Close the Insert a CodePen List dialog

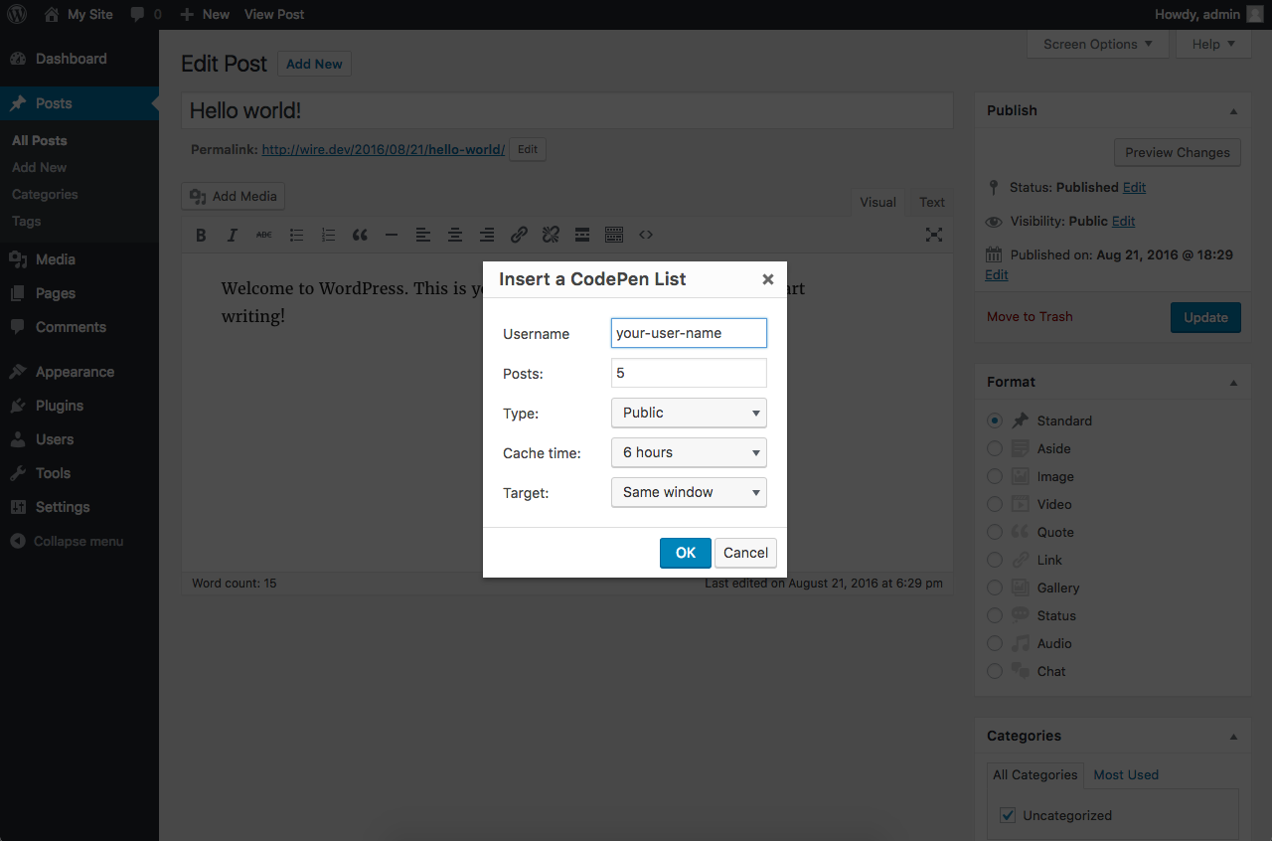click(767, 279)
